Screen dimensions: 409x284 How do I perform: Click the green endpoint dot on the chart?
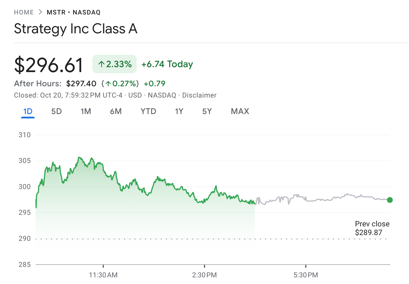(390, 200)
